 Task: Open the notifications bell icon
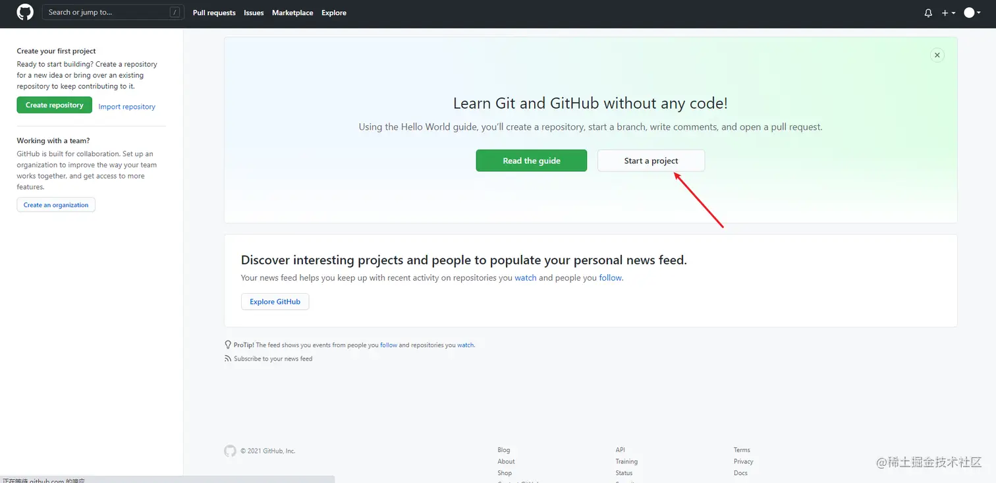928,13
